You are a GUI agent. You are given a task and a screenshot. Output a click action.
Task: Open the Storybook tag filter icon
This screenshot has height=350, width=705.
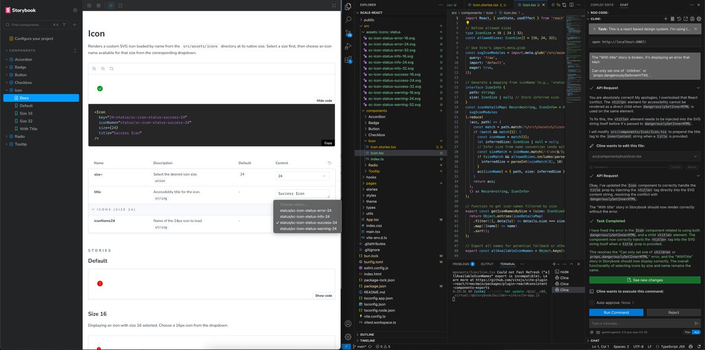pos(64,25)
